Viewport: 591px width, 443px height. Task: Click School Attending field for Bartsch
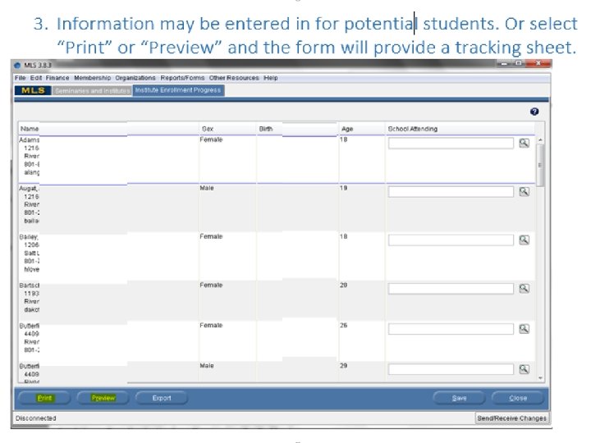click(451, 288)
